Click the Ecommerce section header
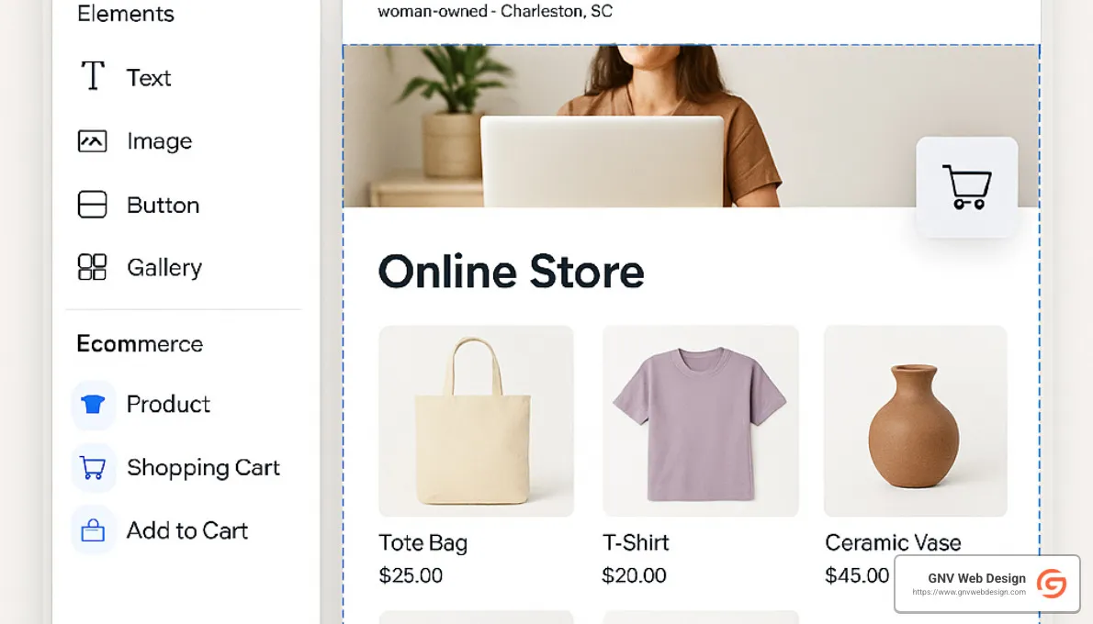 pos(139,343)
